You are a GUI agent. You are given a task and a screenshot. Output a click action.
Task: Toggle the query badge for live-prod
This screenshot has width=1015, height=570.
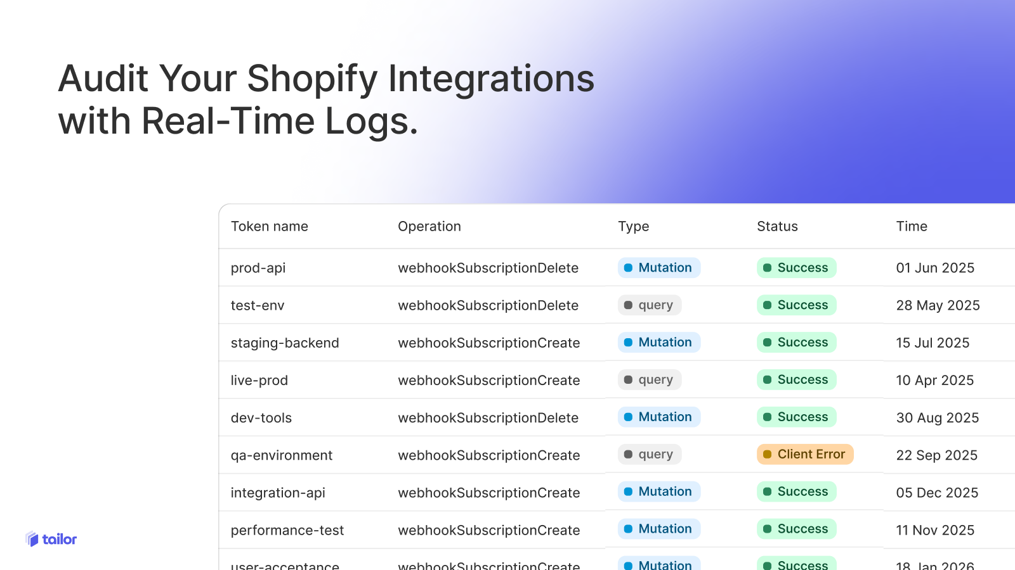point(649,379)
